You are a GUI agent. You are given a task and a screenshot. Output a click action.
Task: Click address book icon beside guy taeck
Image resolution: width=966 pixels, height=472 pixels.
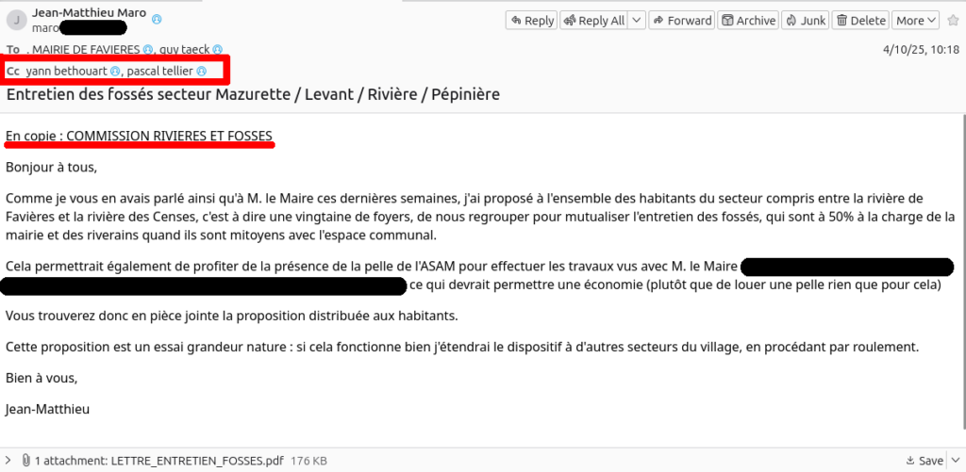pos(218,49)
